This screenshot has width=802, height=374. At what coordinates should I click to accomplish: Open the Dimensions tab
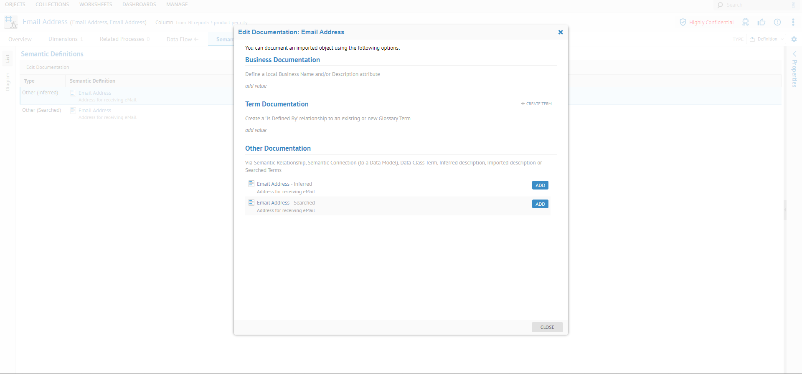pos(63,39)
